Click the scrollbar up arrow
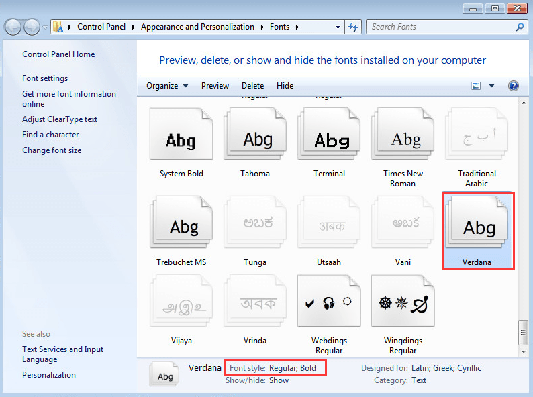This screenshot has width=533, height=397. click(524, 102)
